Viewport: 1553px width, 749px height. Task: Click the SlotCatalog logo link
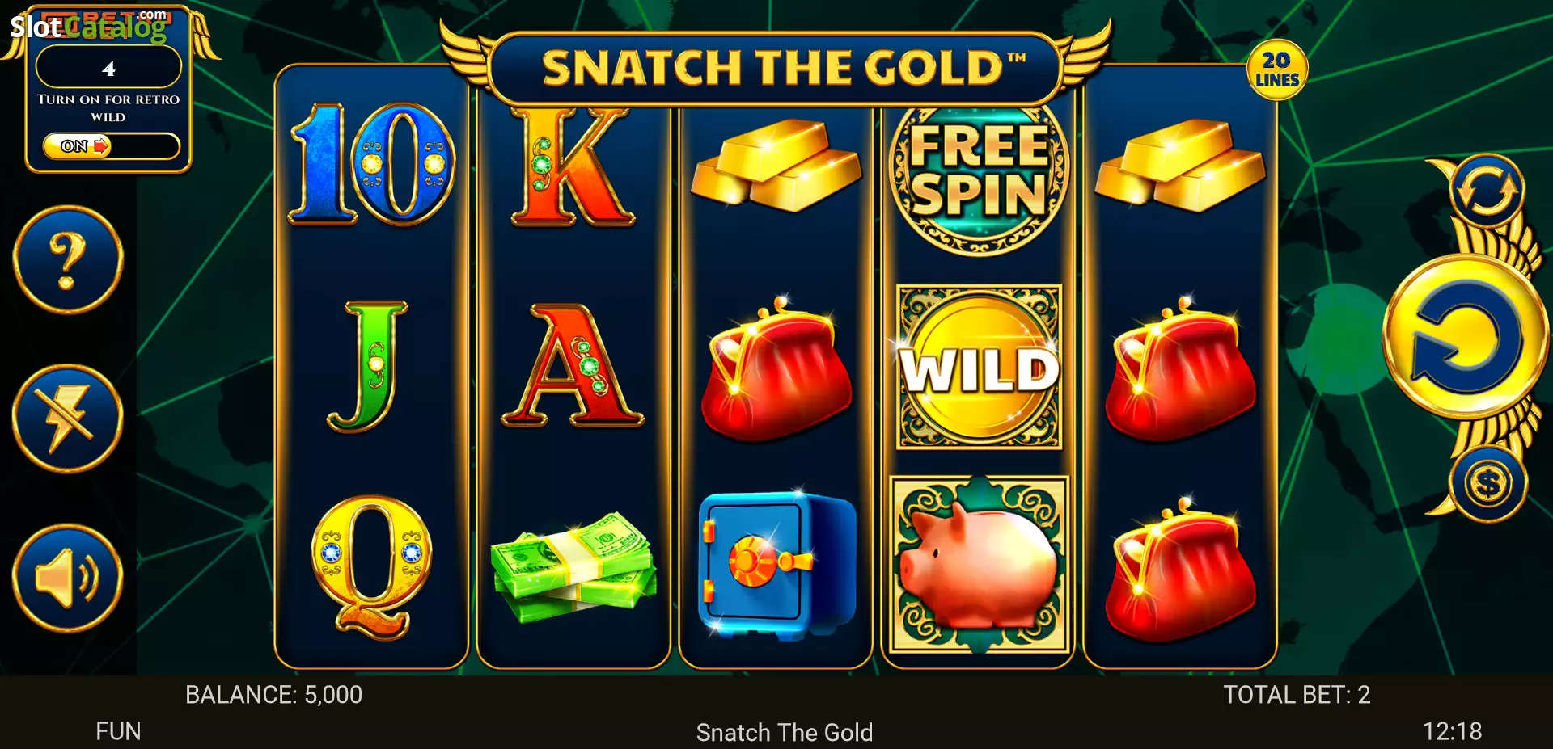(x=89, y=27)
